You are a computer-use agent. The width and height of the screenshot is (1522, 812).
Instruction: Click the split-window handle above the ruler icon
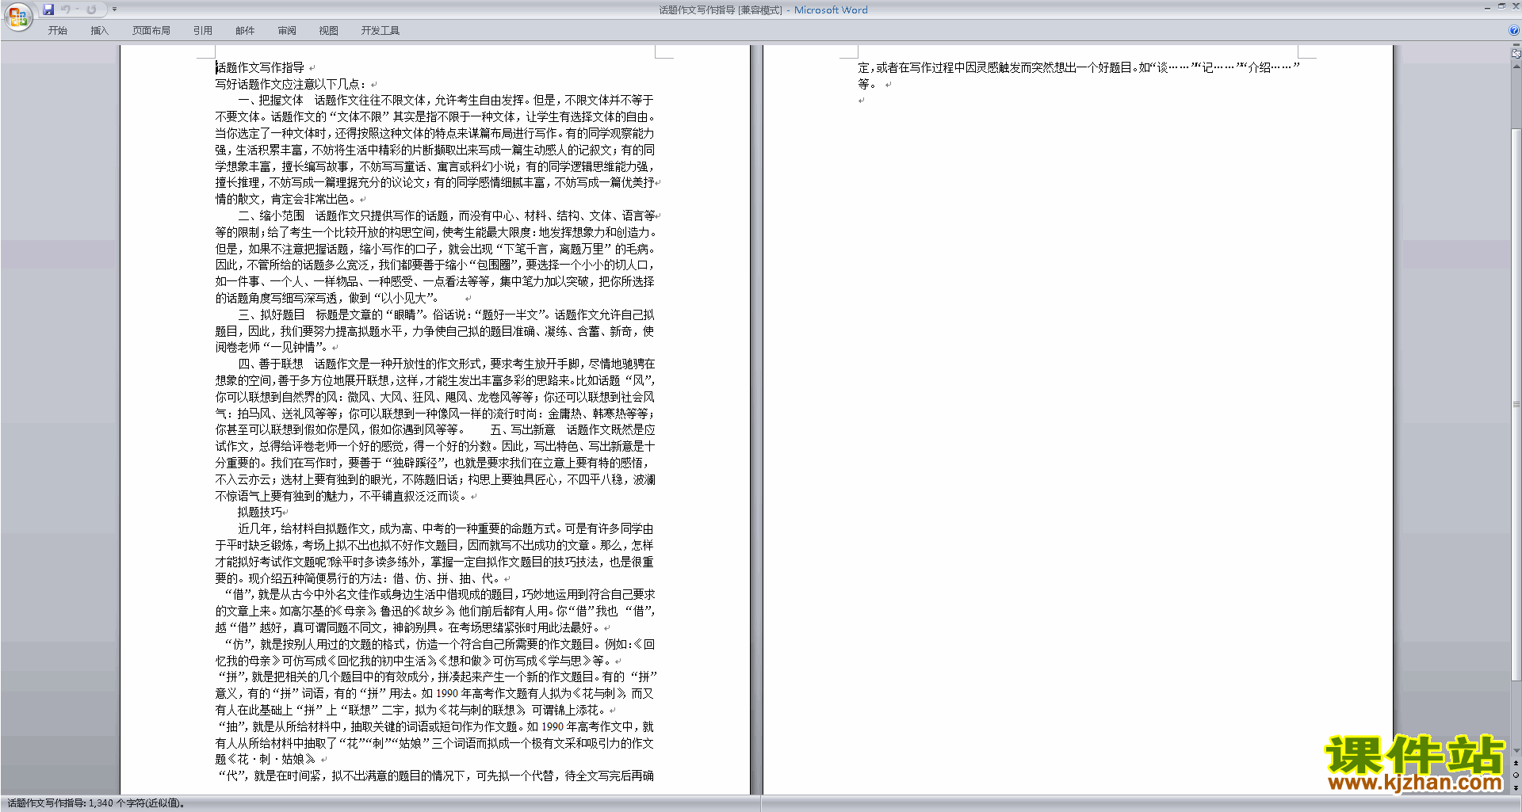pos(1516,45)
